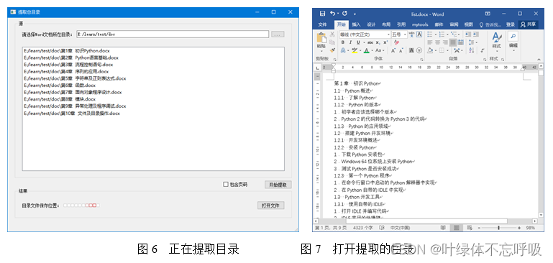The height and width of the screenshot is (263, 553).
Task: Click the Clear Formatting eraser icon
Action: (397, 42)
